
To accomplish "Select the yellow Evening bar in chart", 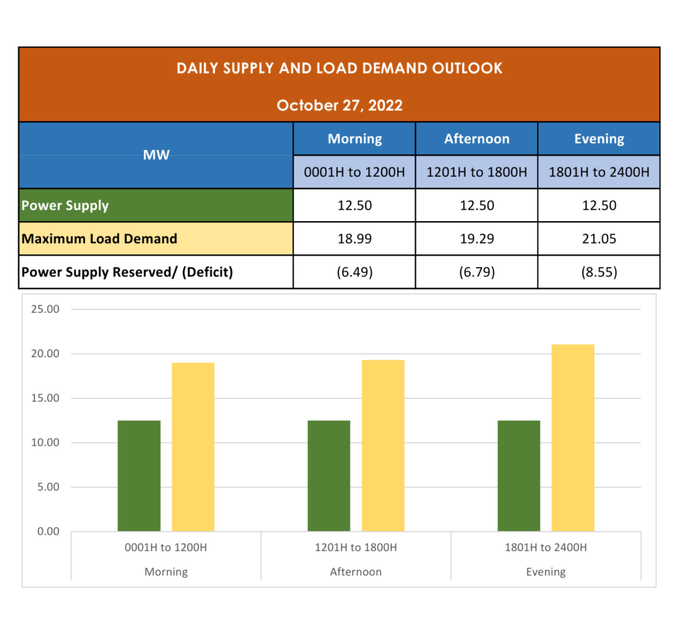I will pos(573,438).
